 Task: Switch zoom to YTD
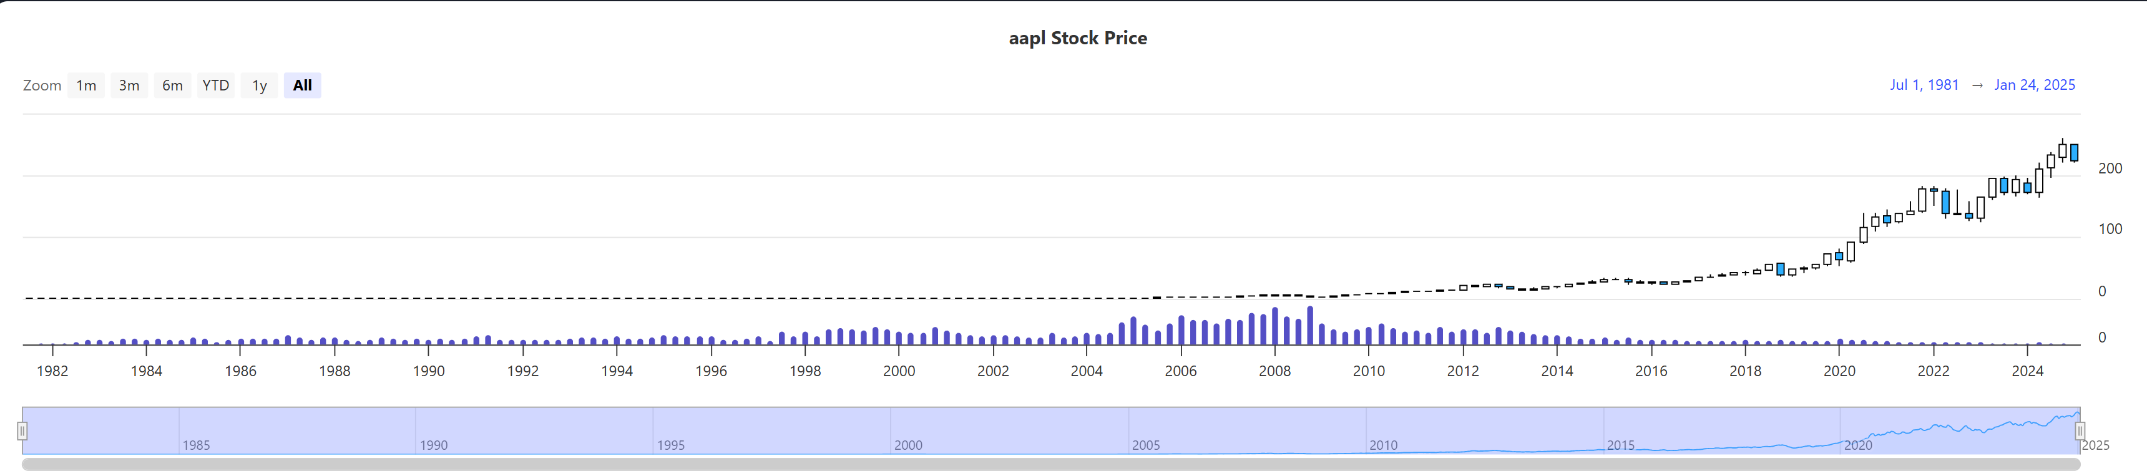pyautogui.click(x=216, y=85)
